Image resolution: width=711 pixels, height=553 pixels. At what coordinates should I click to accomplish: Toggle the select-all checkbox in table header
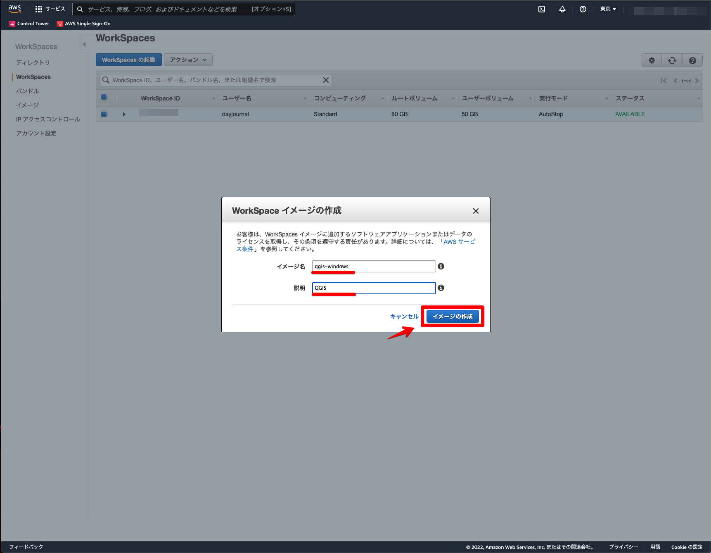(104, 97)
